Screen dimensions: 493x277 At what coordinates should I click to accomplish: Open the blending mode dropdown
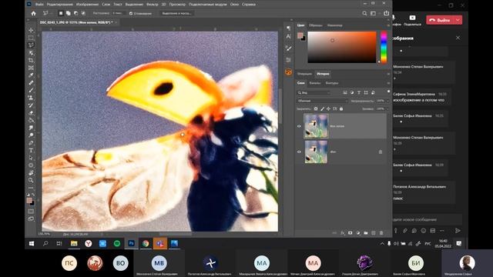(x=322, y=101)
